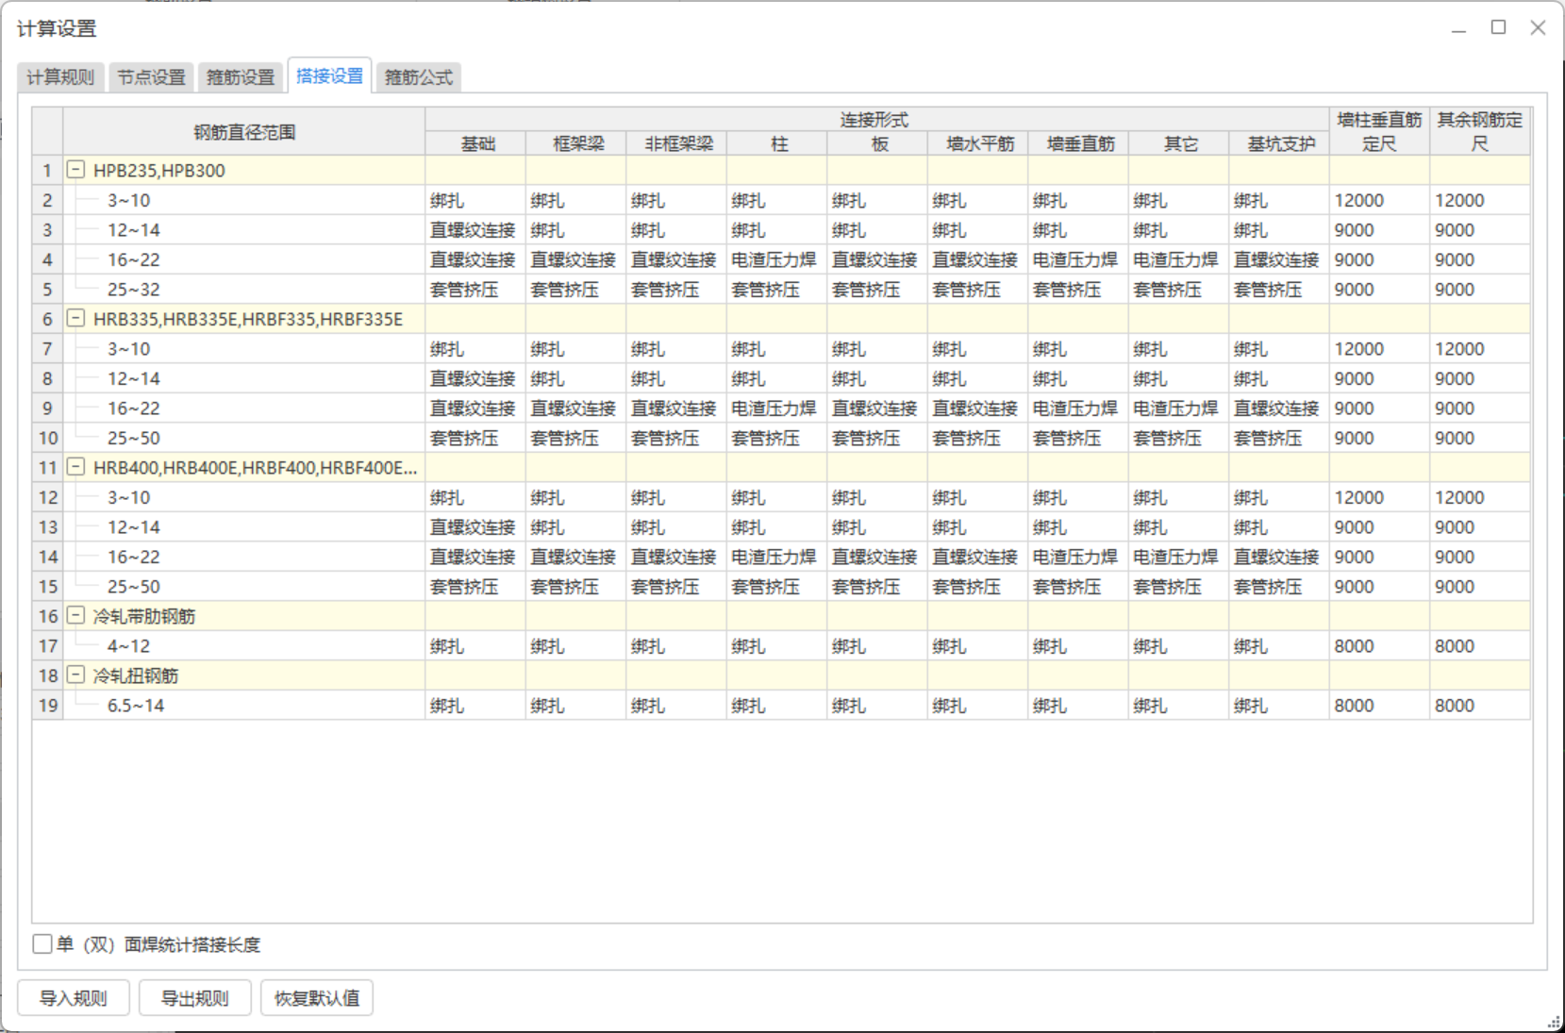Select row 15 基础 cell 套管挤压
The width and height of the screenshot is (1565, 1033).
(x=475, y=587)
